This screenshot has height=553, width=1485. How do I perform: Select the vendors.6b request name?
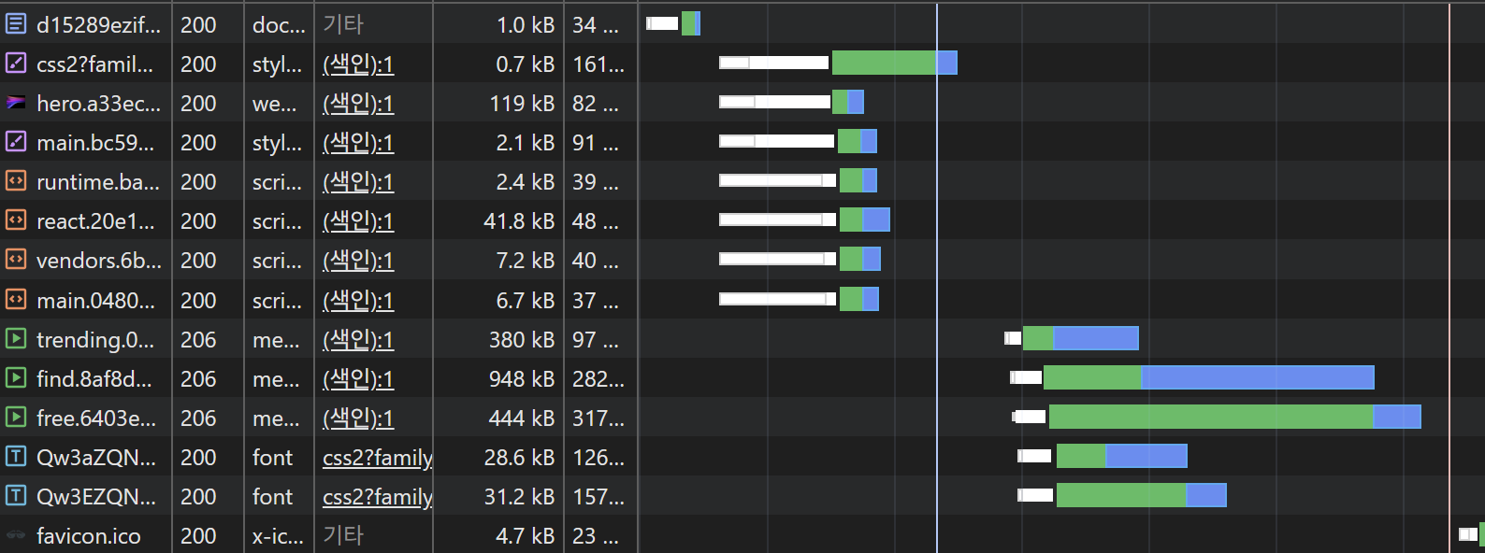pyautogui.click(x=99, y=261)
